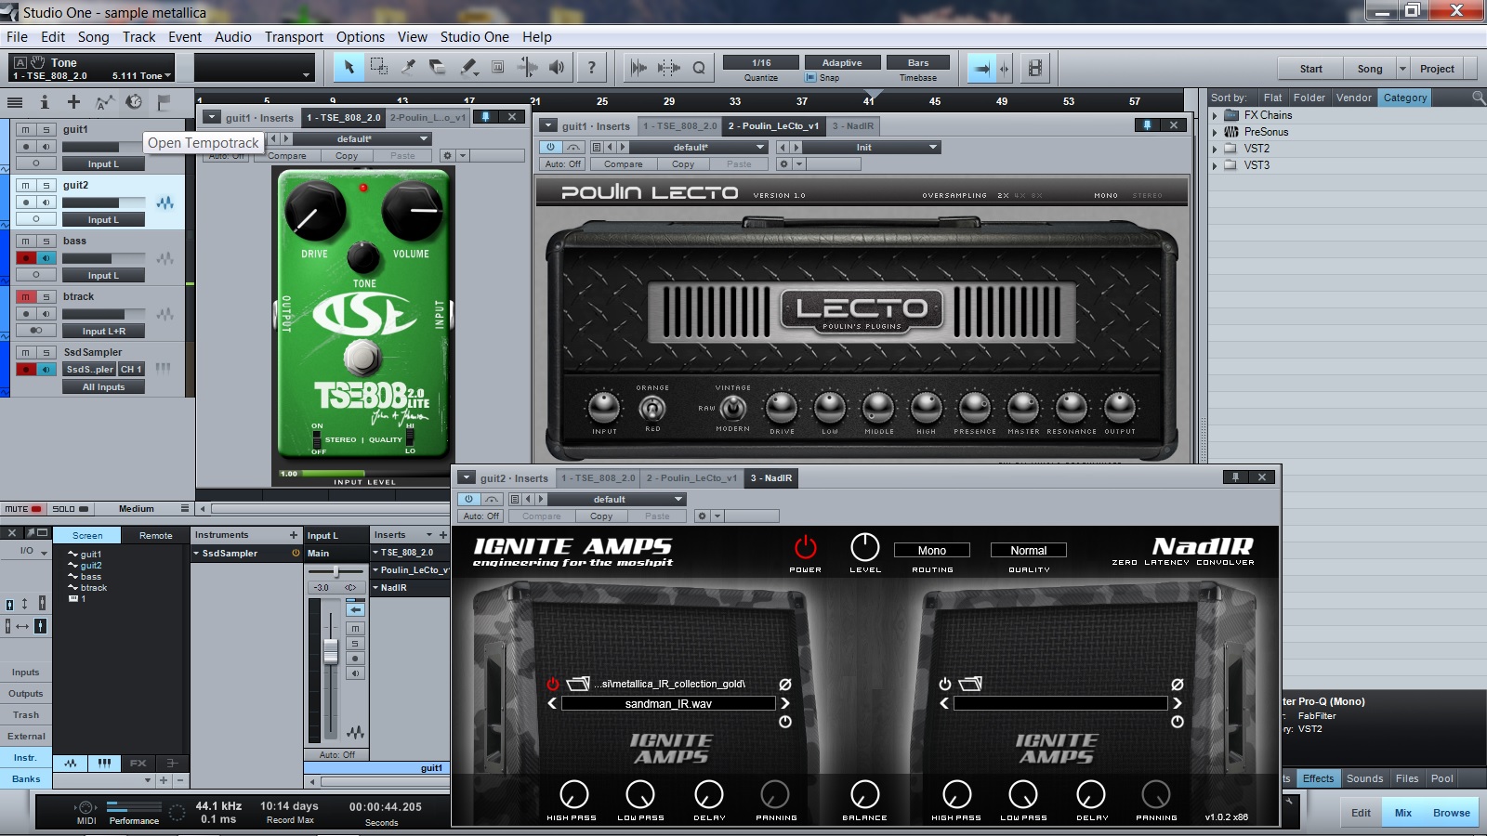Solo the guit2 track
Screen dimensions: 1487x836
click(46, 185)
